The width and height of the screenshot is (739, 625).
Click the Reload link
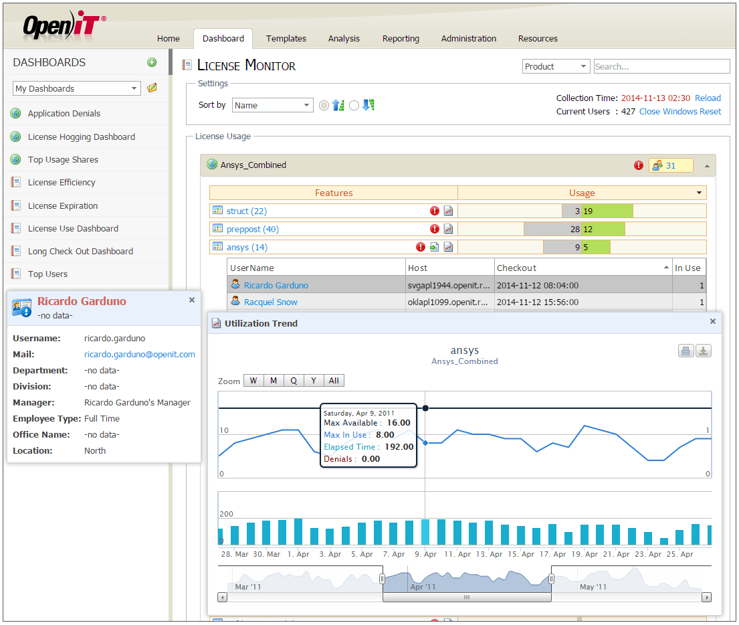(x=708, y=98)
